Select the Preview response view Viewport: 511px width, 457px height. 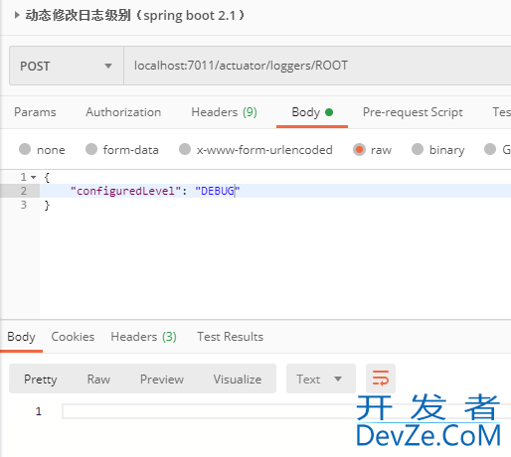pos(162,380)
